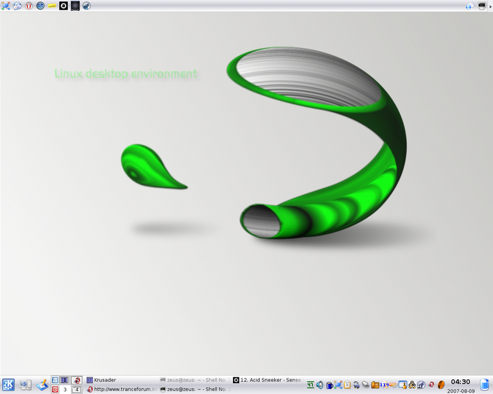Click the blue beer mug tray icon

(x=329, y=385)
